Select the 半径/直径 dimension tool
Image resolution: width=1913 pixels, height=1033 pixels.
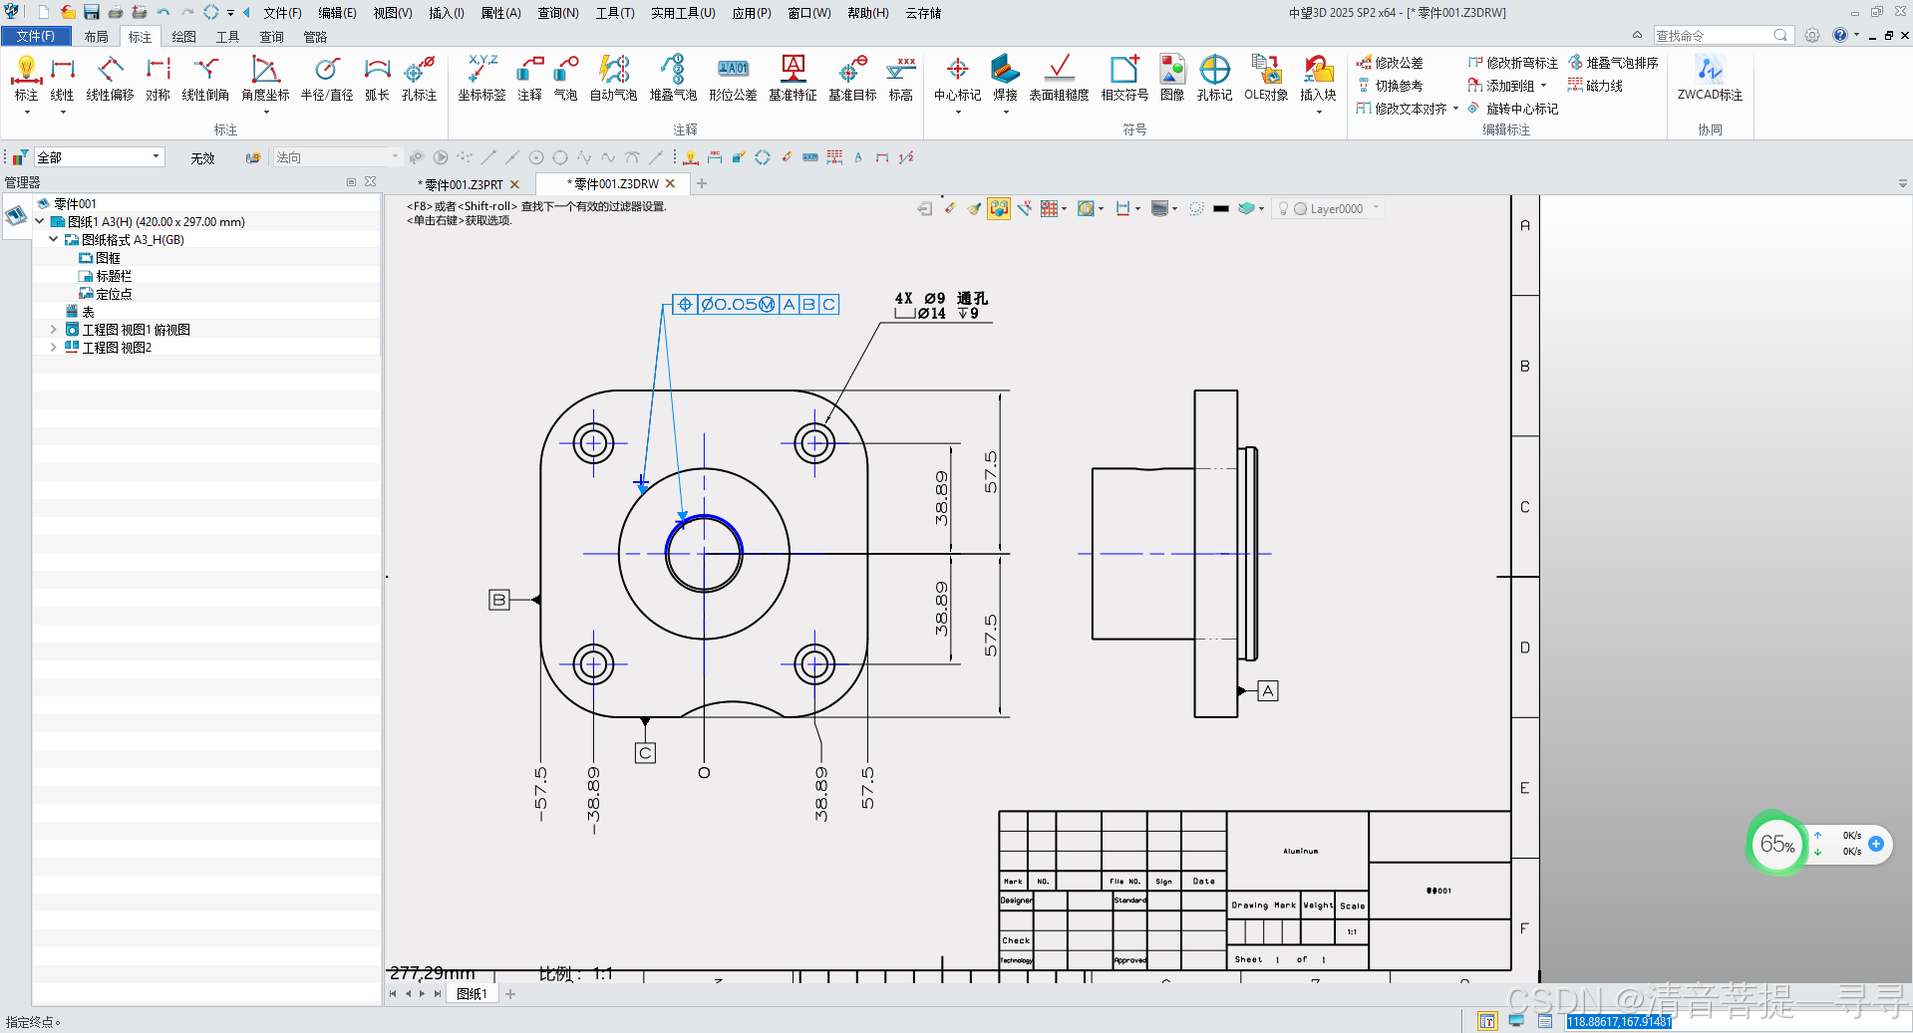(x=327, y=78)
